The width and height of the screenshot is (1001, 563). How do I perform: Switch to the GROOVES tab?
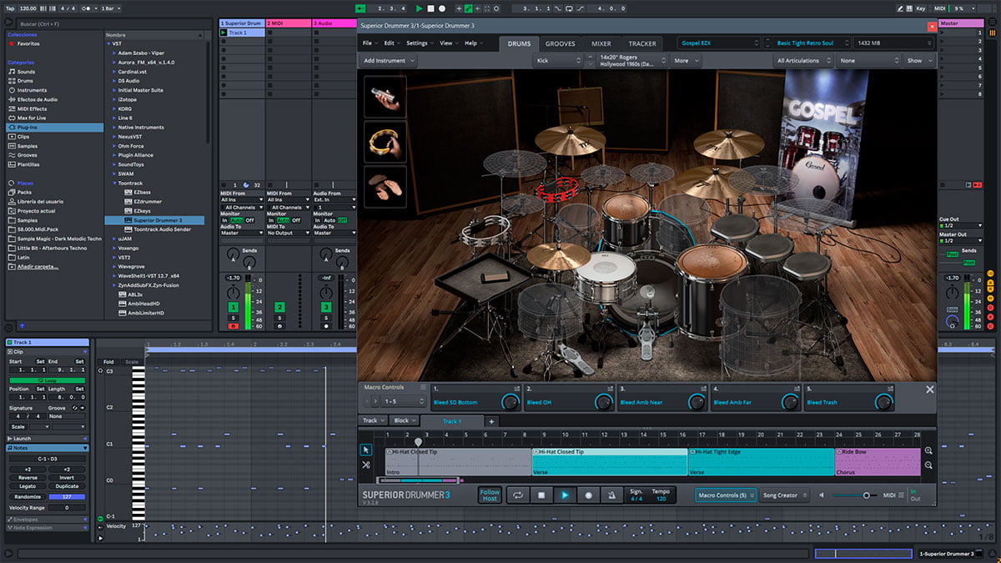pyautogui.click(x=561, y=43)
